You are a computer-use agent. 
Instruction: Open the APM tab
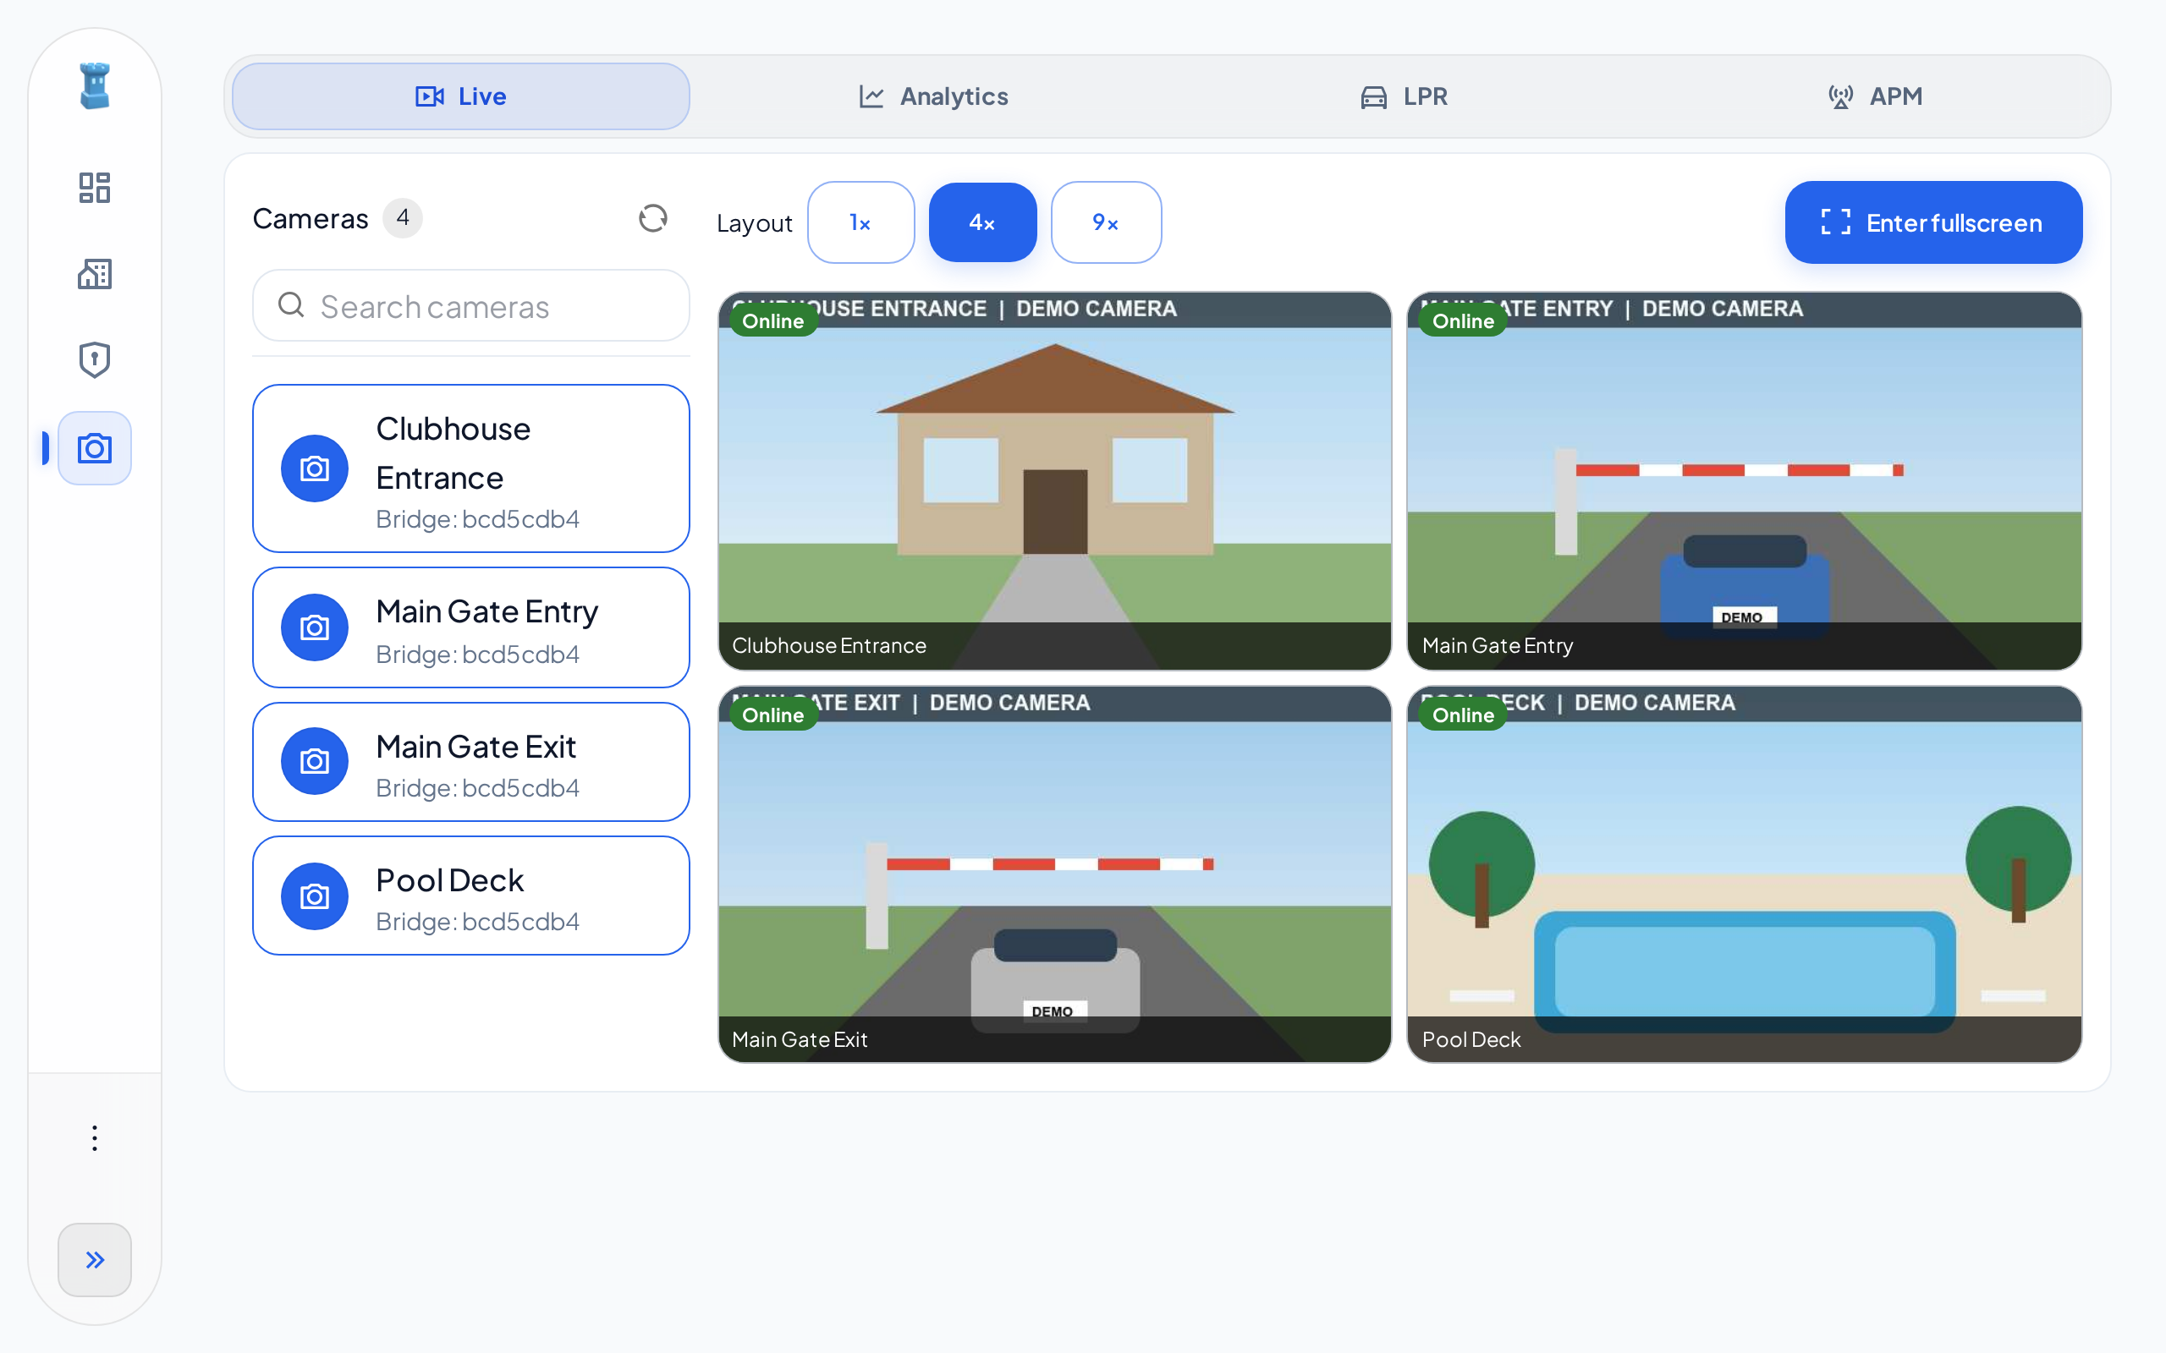click(x=1875, y=96)
